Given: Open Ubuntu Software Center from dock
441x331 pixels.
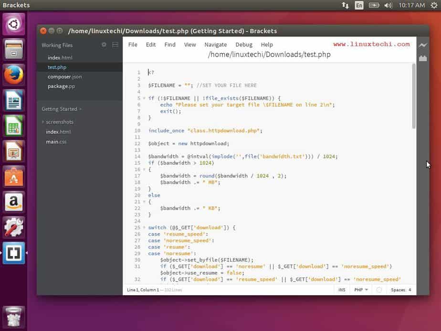Looking at the screenshot, I should [x=13, y=177].
